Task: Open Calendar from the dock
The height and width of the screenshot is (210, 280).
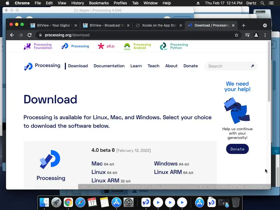Action: coord(92,203)
